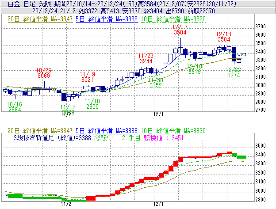The height and width of the screenshot is (209, 276).
Task: Click the last green block in line-break chart
Action: 241,157
